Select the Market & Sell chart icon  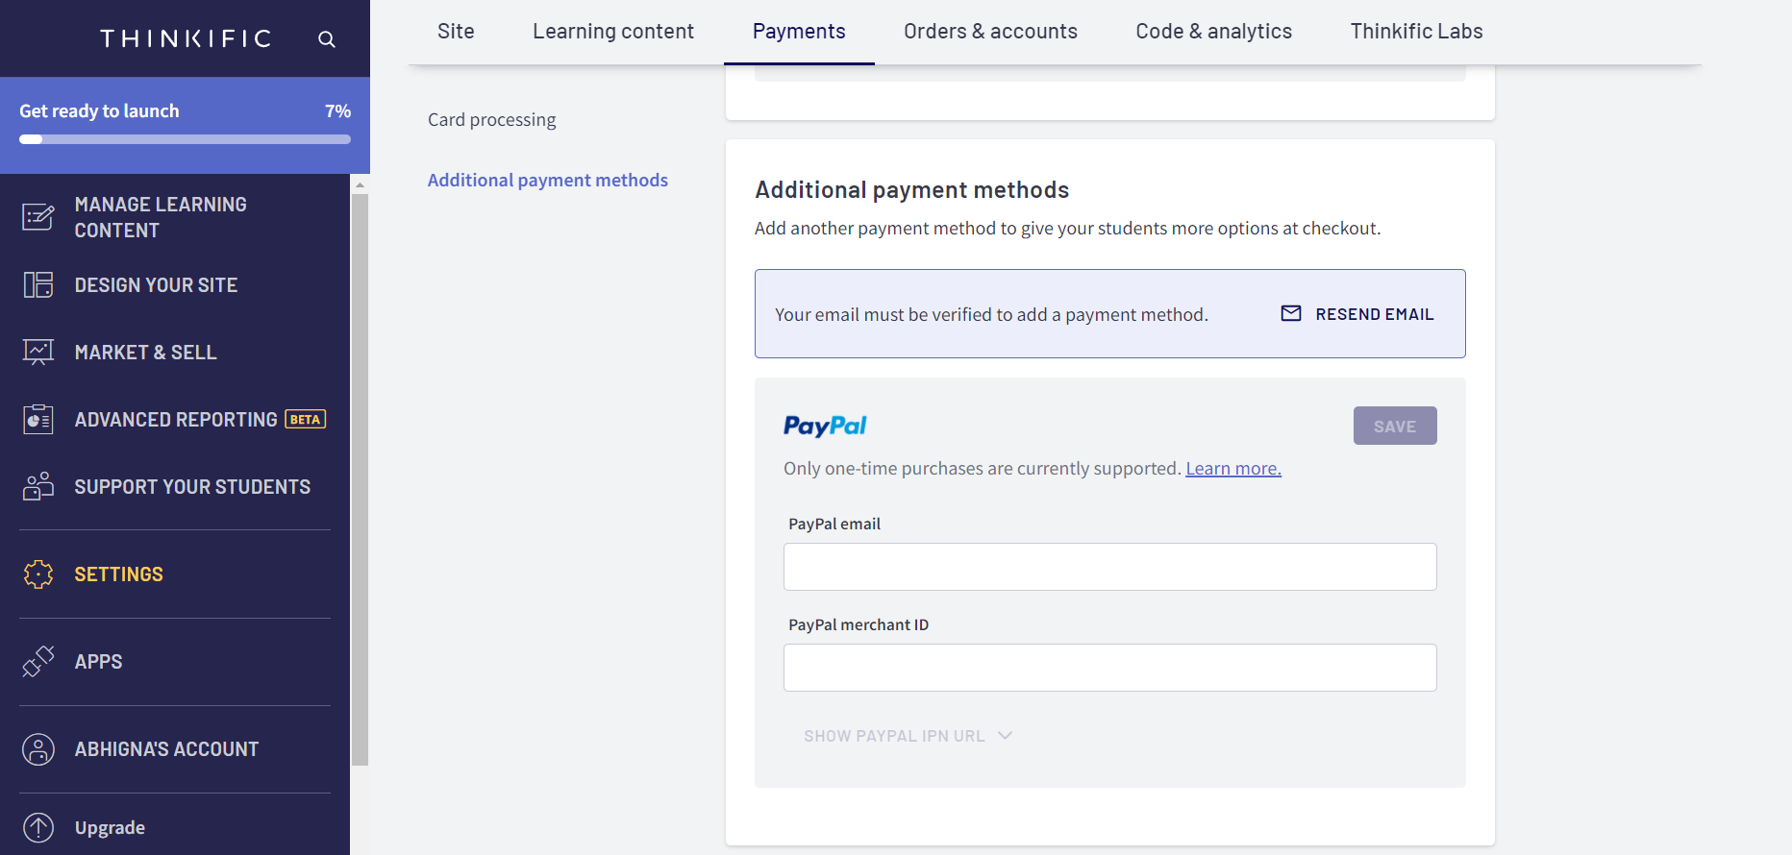[38, 352]
